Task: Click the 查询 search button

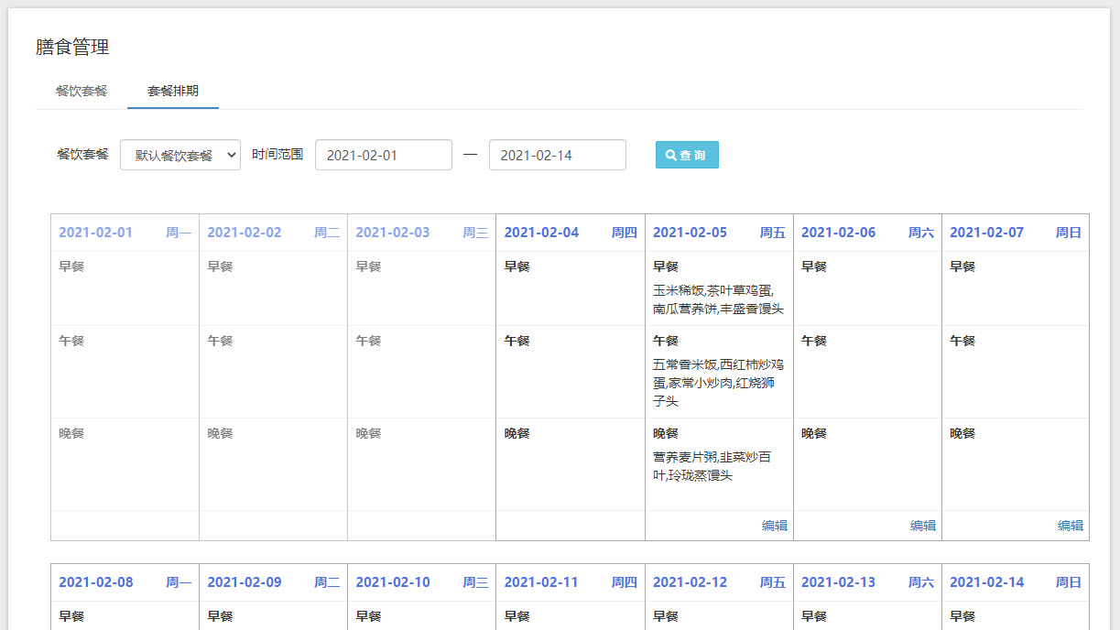Action: [687, 155]
